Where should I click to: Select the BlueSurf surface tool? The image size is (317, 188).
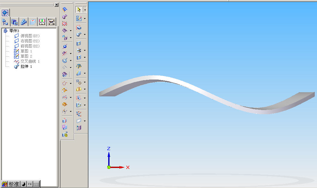point(65,9)
